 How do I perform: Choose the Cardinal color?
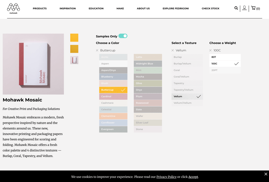(113, 97)
